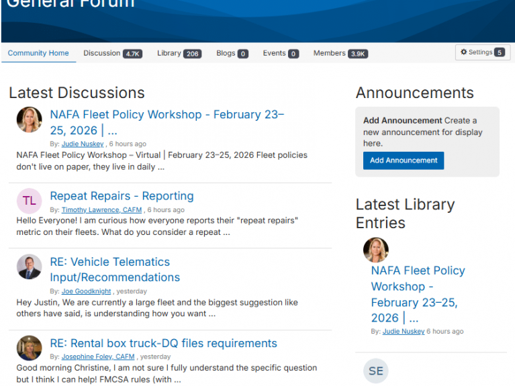Open Repeat Repairs - Reporting discussion
The image size is (515, 386).
pyautogui.click(x=122, y=196)
